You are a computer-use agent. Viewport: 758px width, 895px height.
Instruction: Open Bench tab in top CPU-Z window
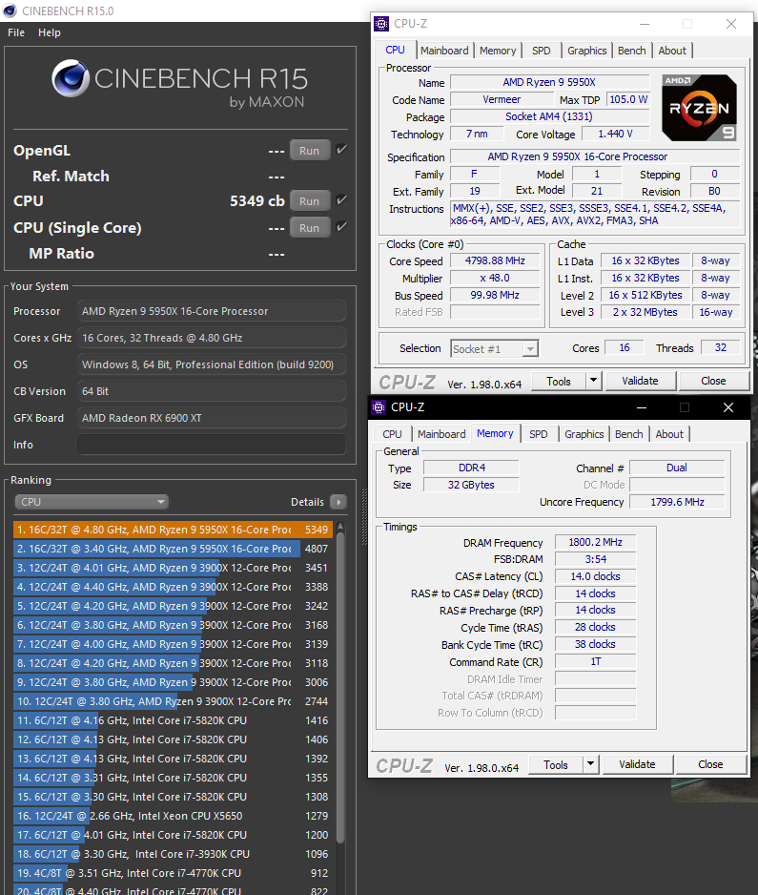[x=632, y=51]
